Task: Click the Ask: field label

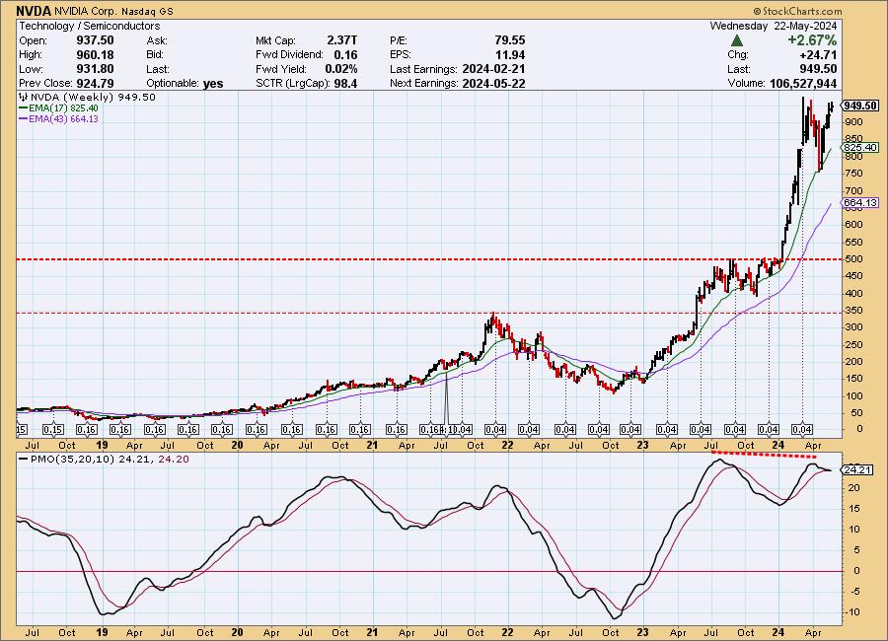Action: click(x=157, y=40)
